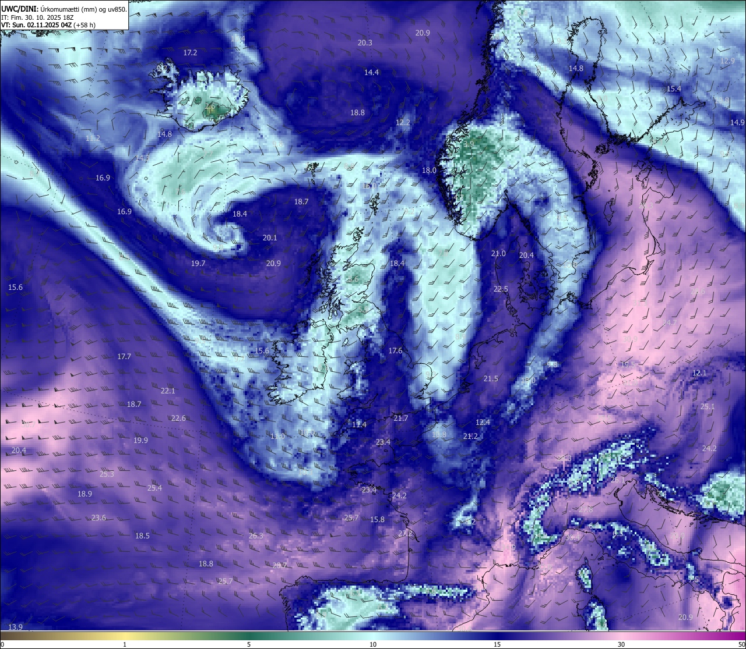
Task: Click the 12.1 value in eastern Europe
Action: click(x=699, y=373)
